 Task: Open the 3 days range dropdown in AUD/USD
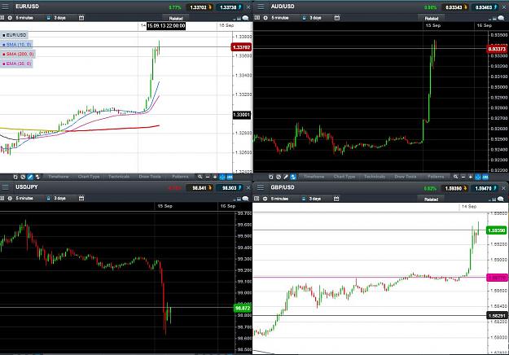[x=315, y=18]
